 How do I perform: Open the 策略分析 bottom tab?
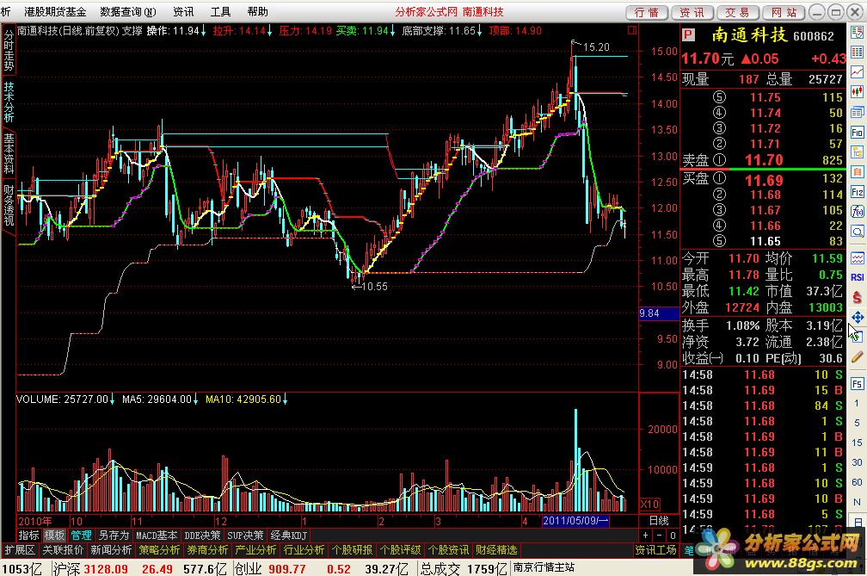click(x=160, y=550)
